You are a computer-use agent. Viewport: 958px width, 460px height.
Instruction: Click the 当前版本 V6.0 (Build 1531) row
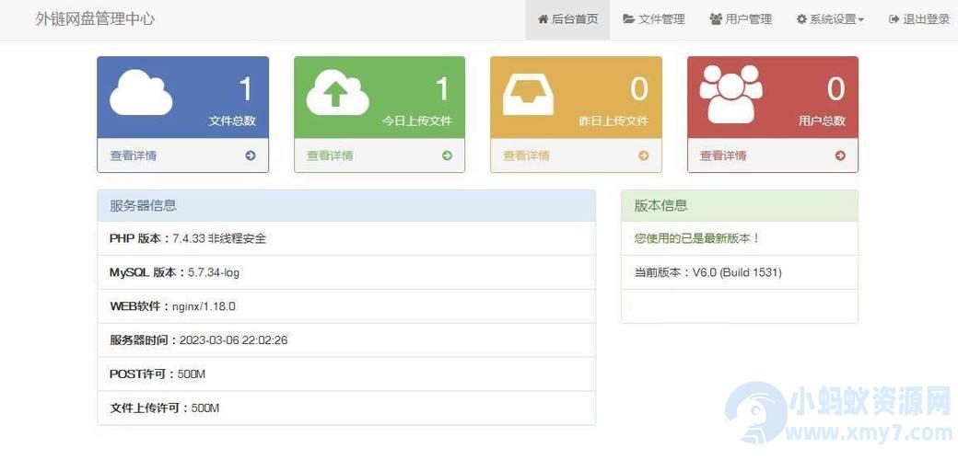(x=740, y=272)
